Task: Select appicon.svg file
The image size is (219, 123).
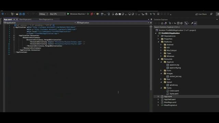Action: click(x=174, y=65)
